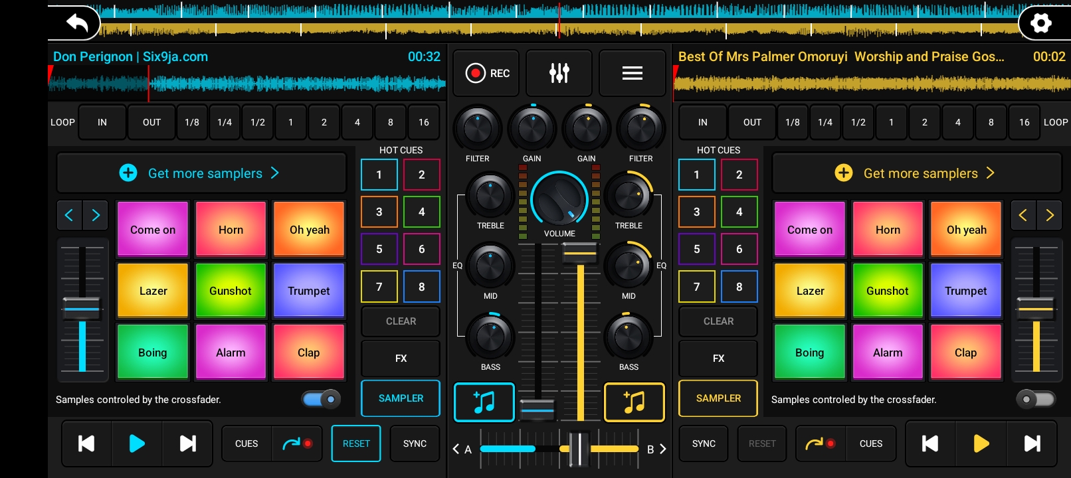This screenshot has height=478, width=1071.
Task: Open deck B music library icon
Action: [x=634, y=402]
